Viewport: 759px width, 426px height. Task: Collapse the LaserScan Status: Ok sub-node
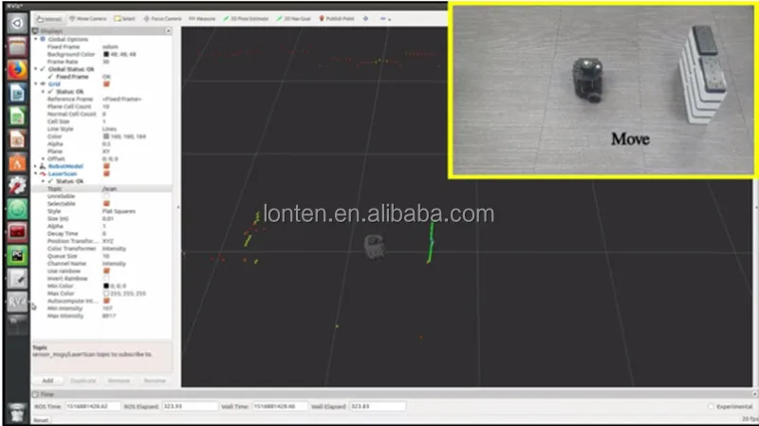coord(43,181)
